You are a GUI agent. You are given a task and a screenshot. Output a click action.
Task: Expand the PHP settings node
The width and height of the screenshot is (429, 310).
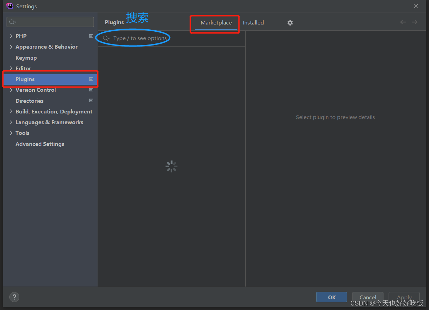11,36
